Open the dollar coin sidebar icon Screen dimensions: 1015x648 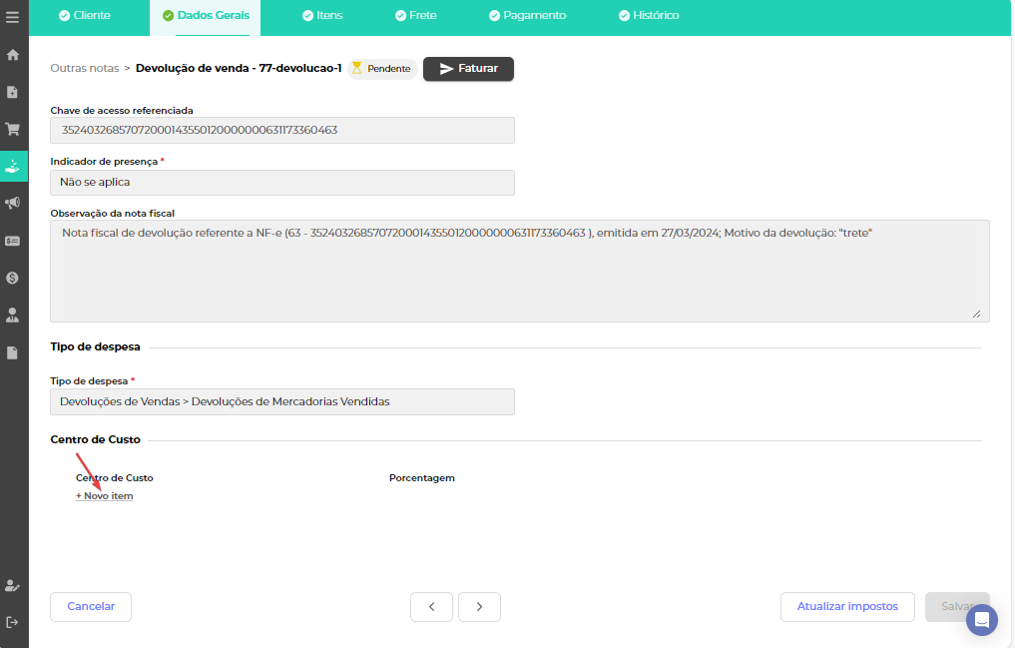tap(13, 278)
